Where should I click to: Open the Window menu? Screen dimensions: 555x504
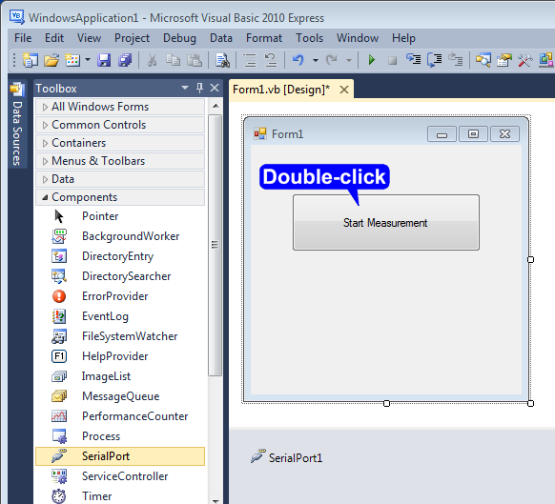(358, 38)
